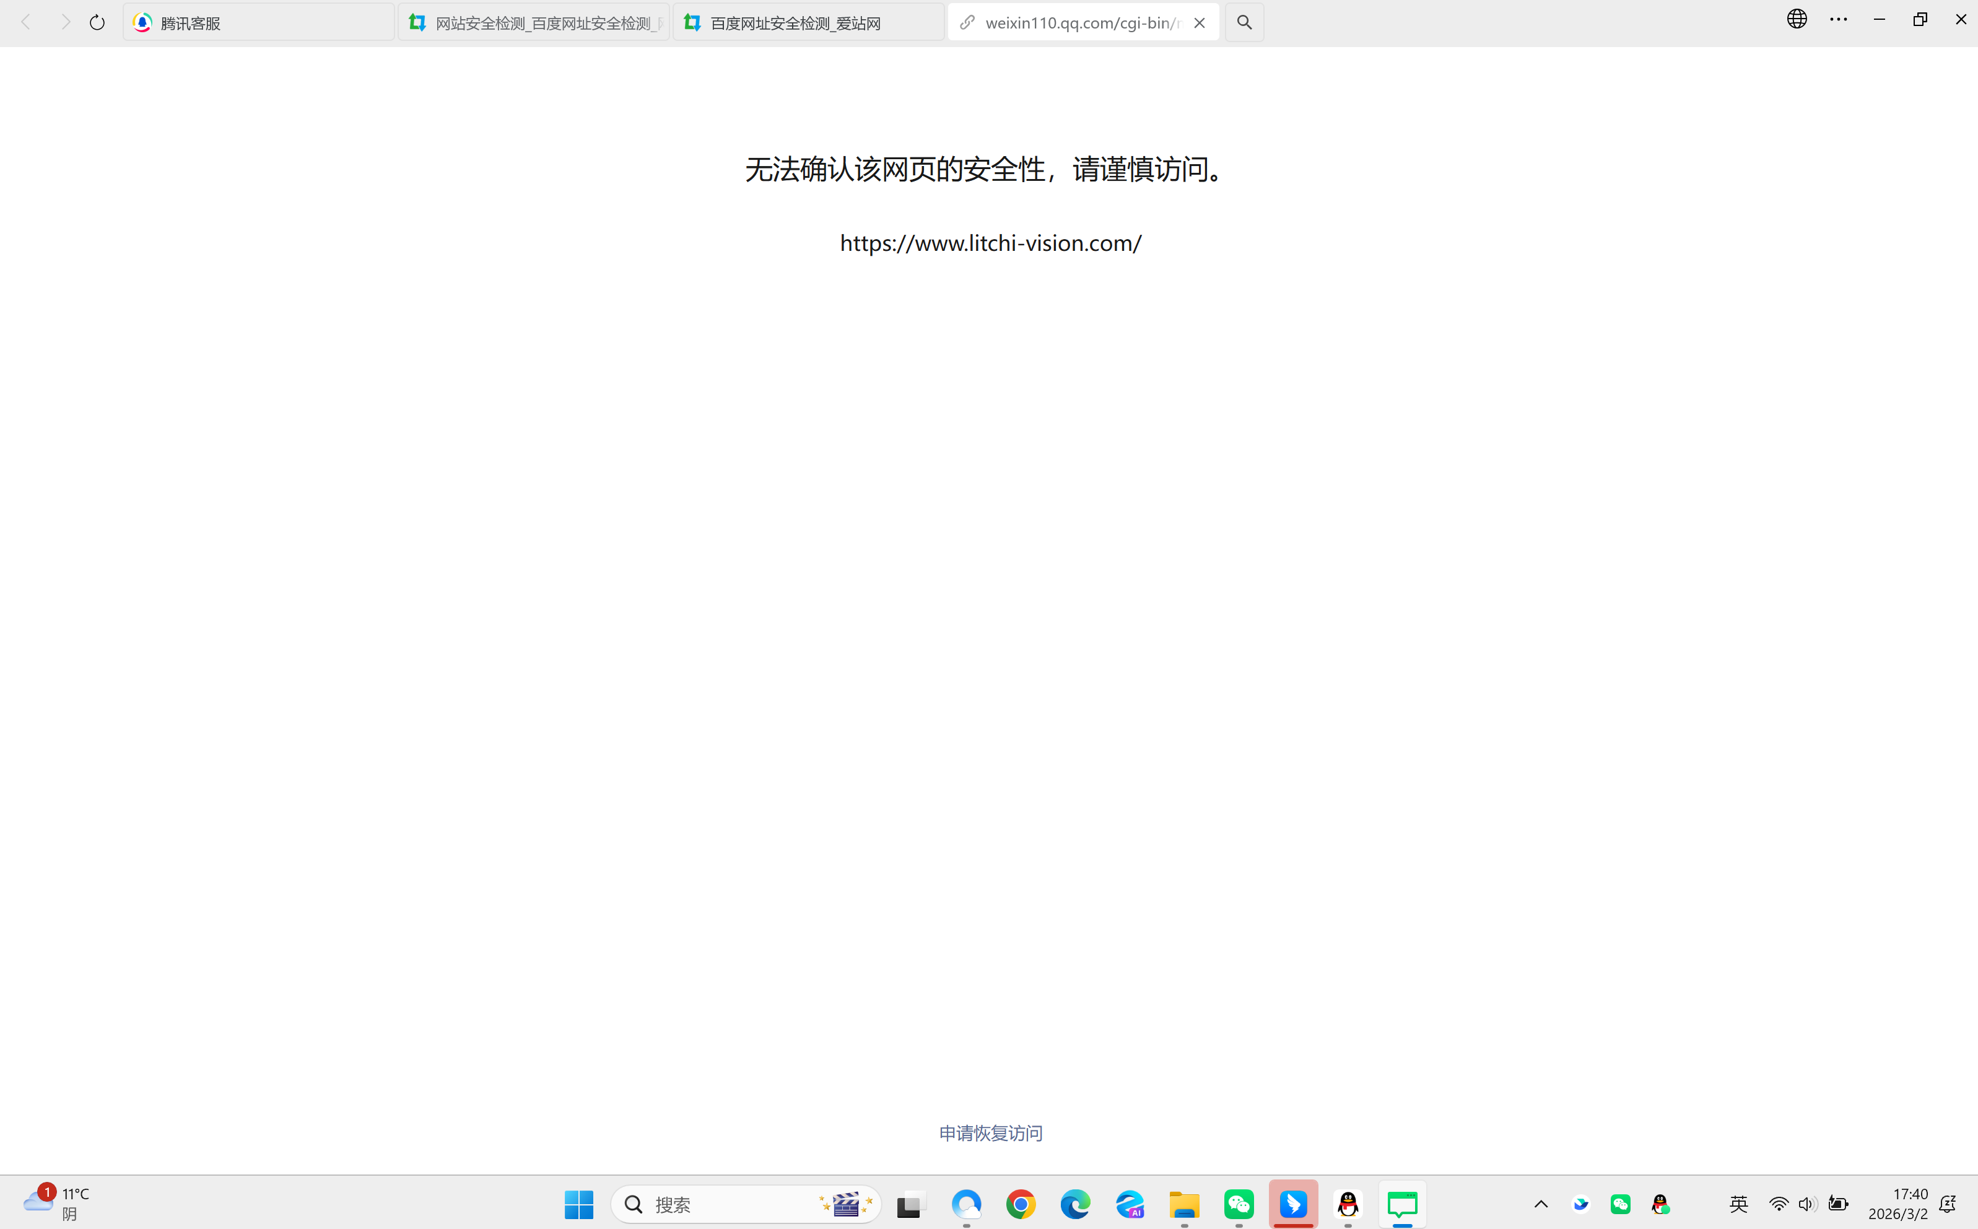Open WeChat from the taskbar
The width and height of the screenshot is (1978, 1229).
[x=1239, y=1204]
